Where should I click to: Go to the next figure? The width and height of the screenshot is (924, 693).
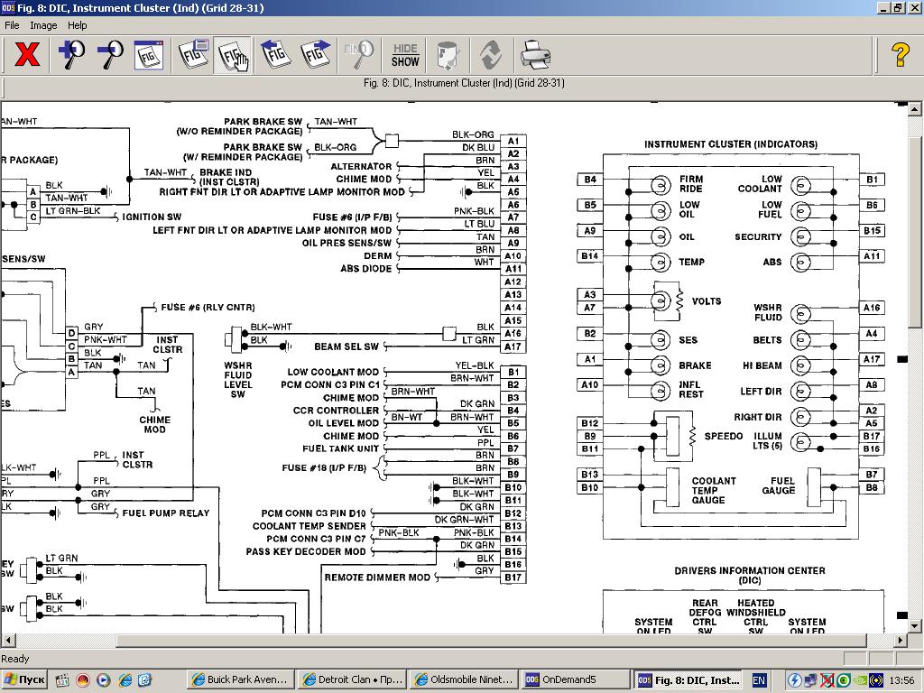click(316, 55)
